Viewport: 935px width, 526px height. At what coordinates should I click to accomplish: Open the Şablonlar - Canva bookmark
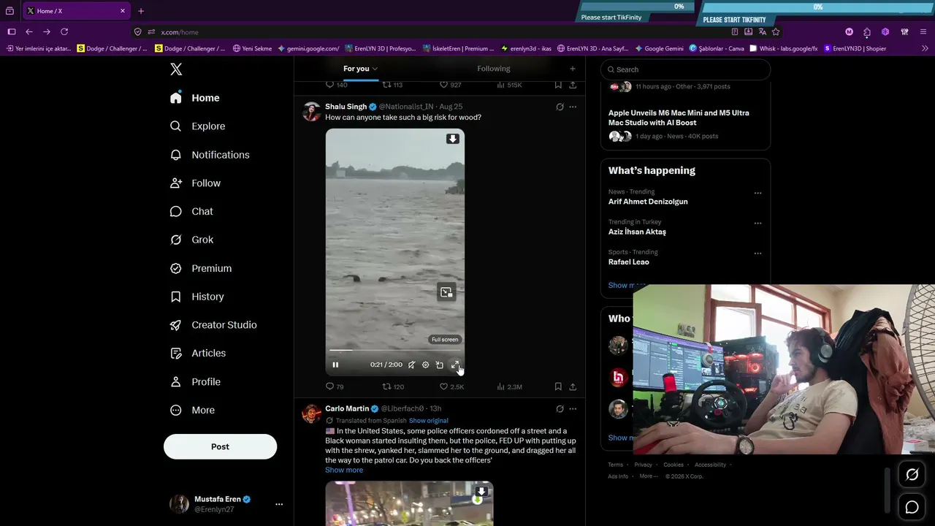(717, 49)
